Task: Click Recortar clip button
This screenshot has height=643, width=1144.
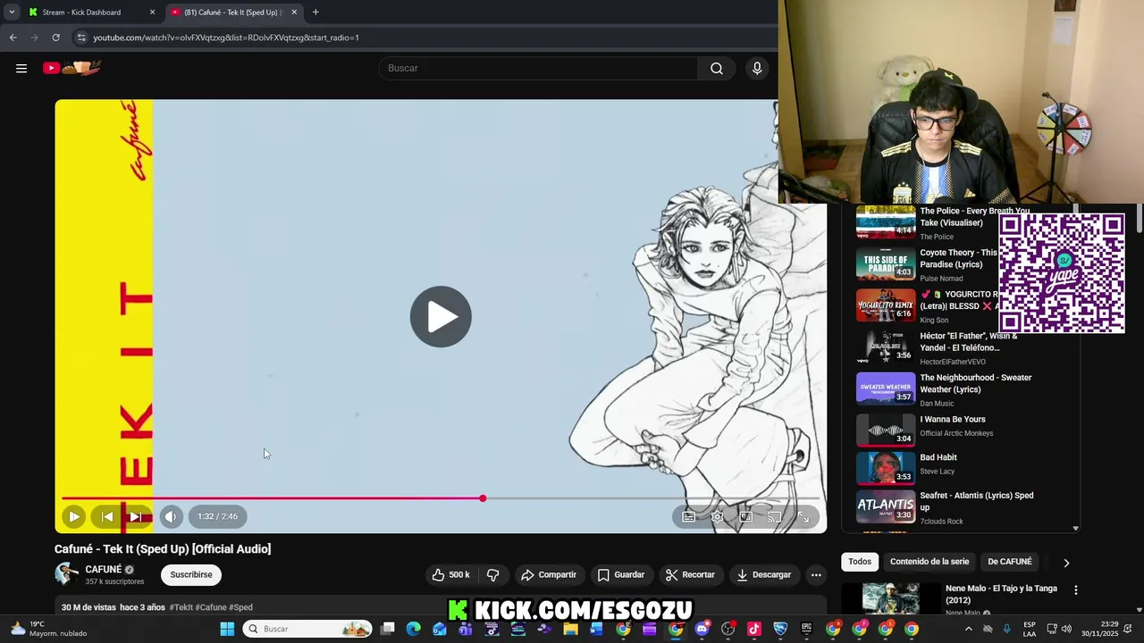Action: pyautogui.click(x=690, y=574)
